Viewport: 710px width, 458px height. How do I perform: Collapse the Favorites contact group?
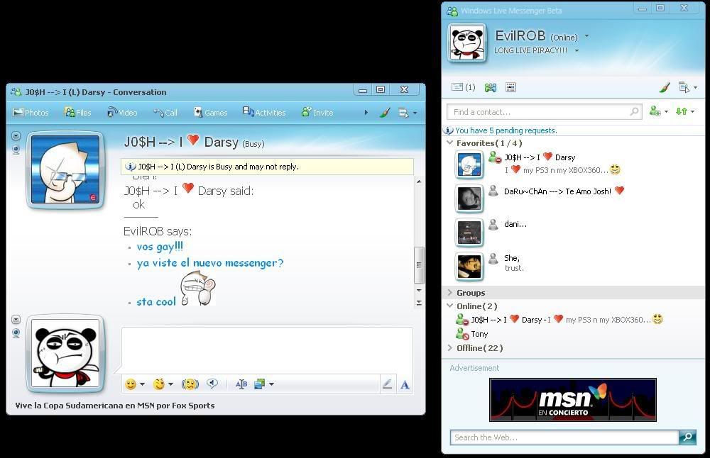tap(450, 143)
